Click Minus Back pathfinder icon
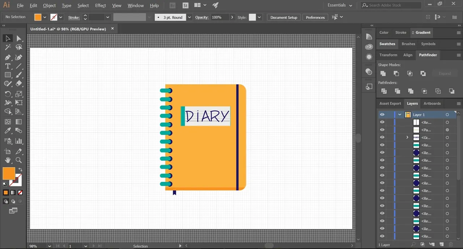Image resolution: width=463 pixels, height=249 pixels. pyautogui.click(x=452, y=91)
